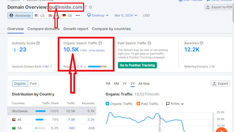The image size is (234, 132).
Task: Select the All time range
Action: coord(144,84)
